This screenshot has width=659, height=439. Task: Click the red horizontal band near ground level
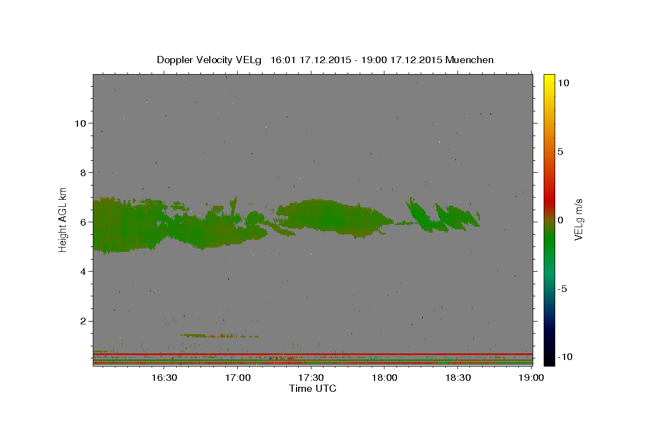312,354
